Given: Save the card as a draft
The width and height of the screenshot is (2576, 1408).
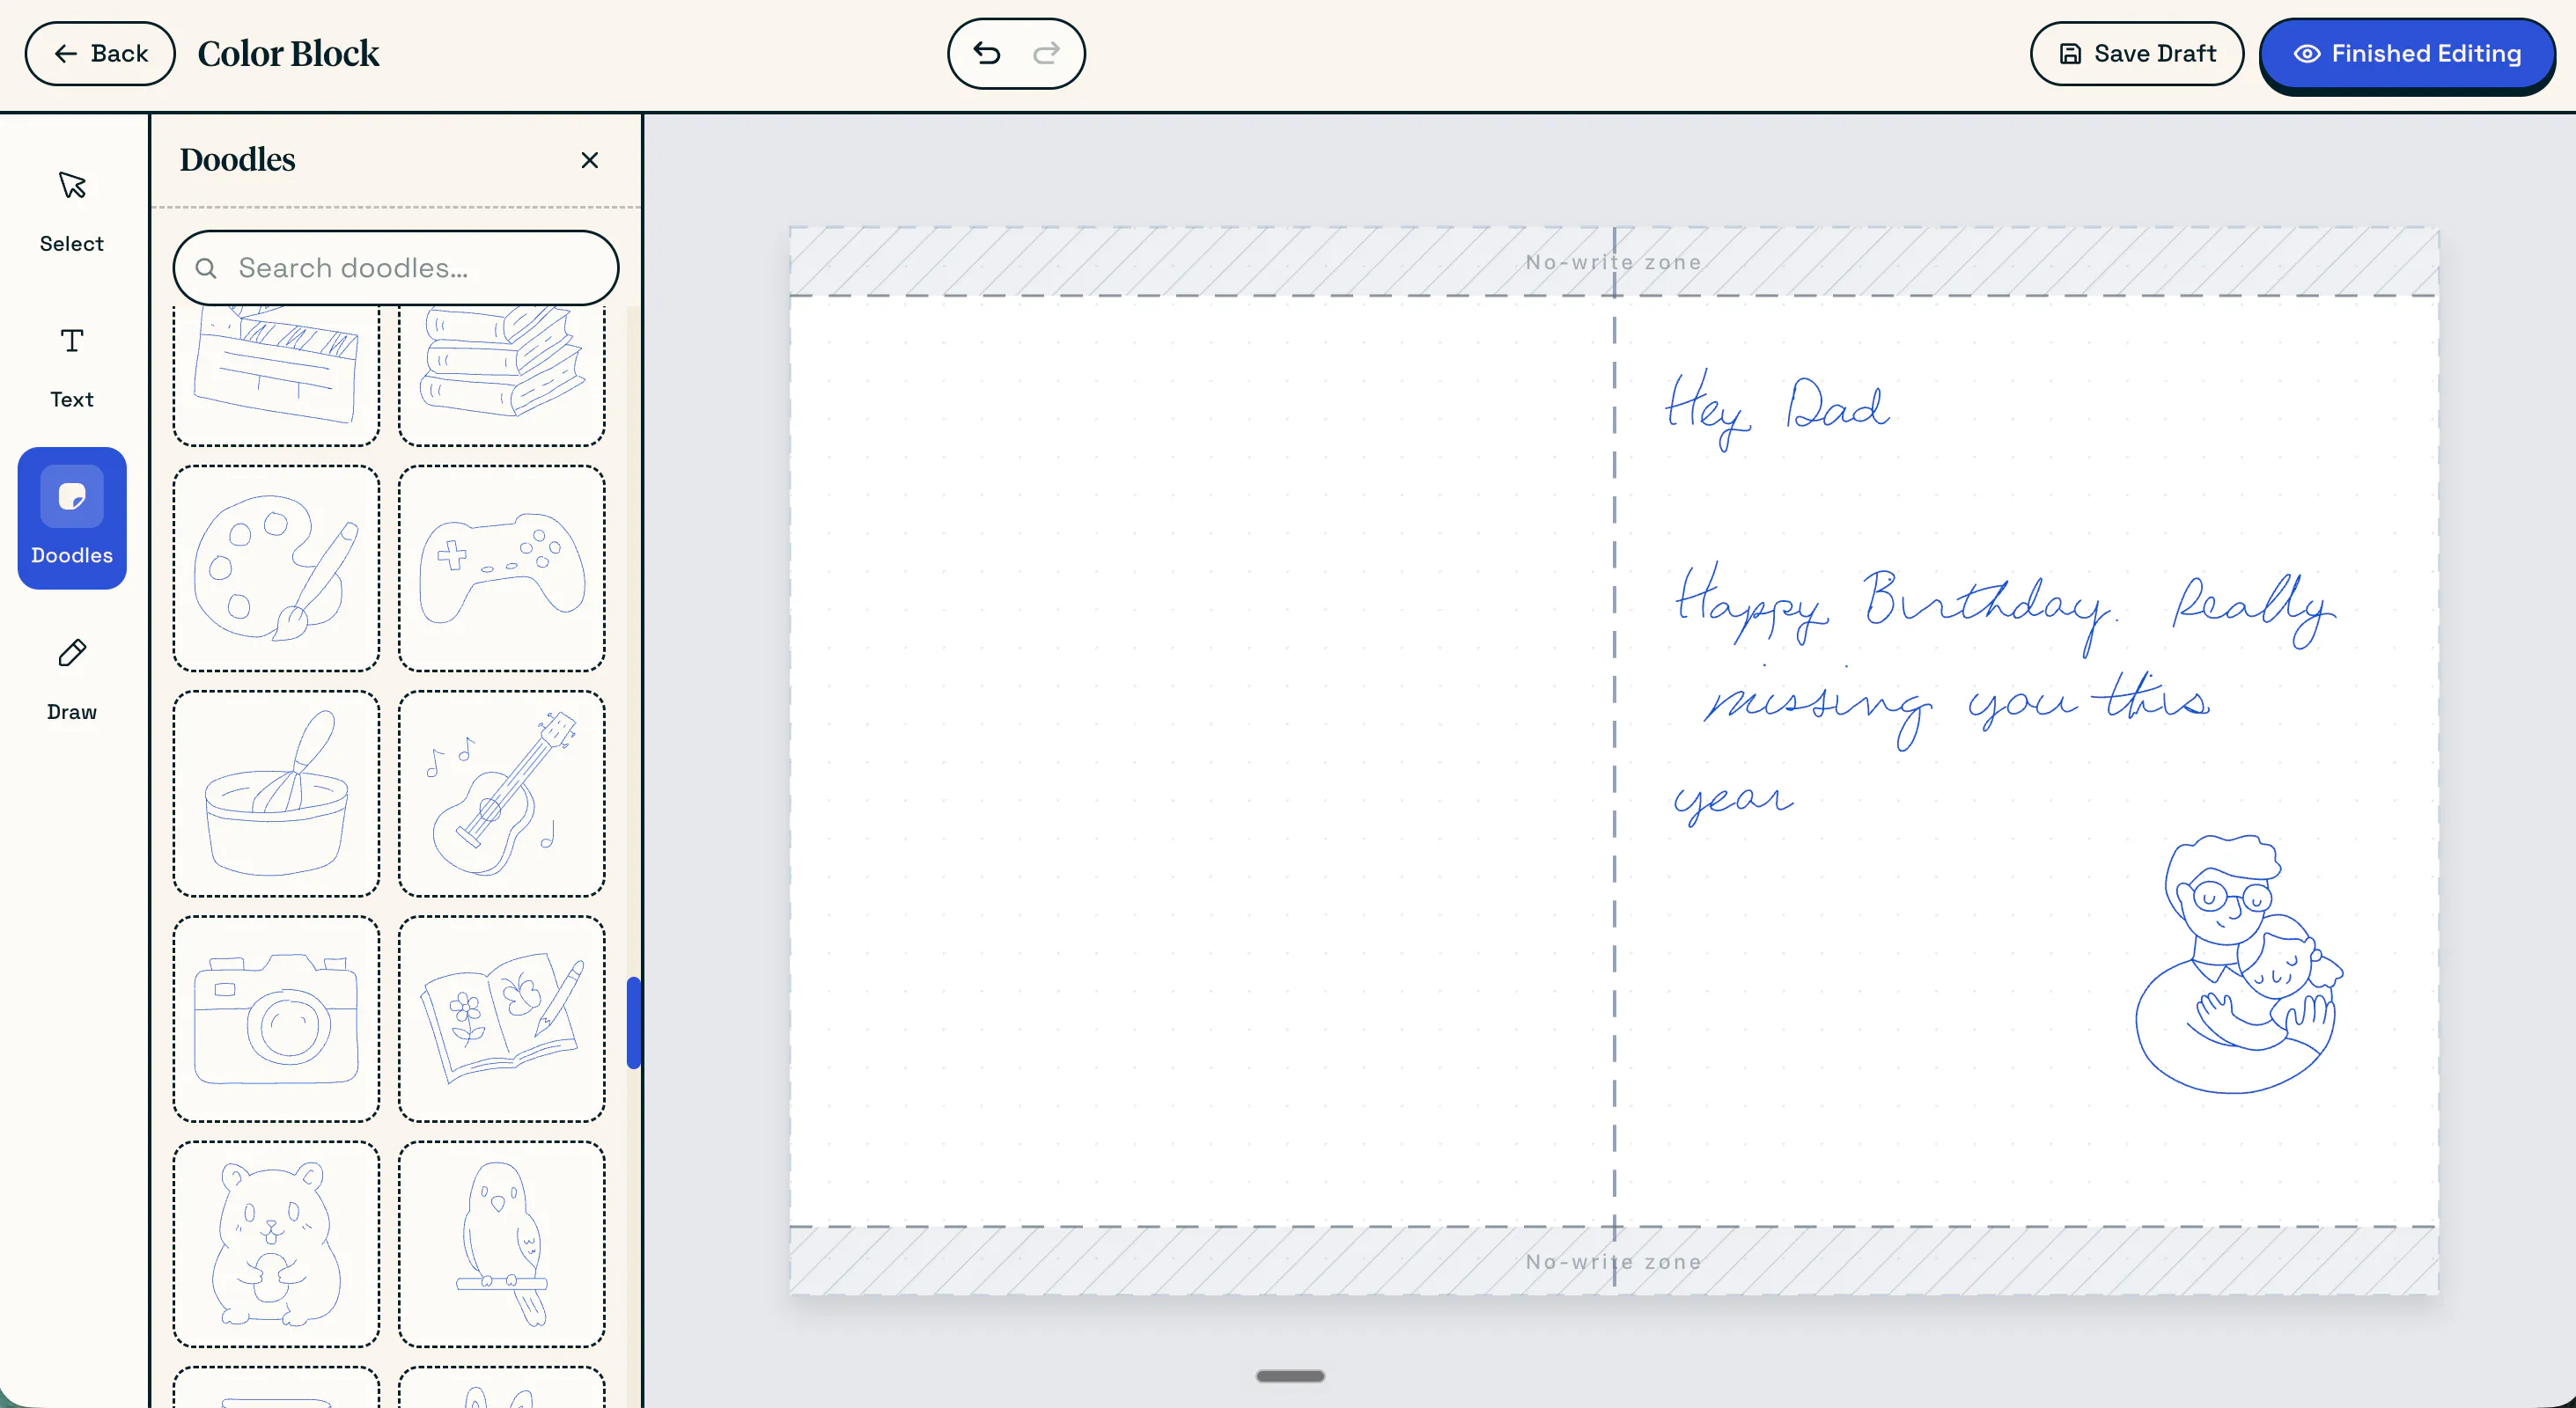Looking at the screenshot, I should (2136, 54).
